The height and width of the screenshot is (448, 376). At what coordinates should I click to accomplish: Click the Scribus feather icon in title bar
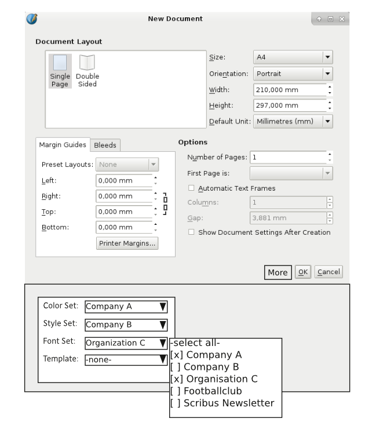(x=32, y=19)
